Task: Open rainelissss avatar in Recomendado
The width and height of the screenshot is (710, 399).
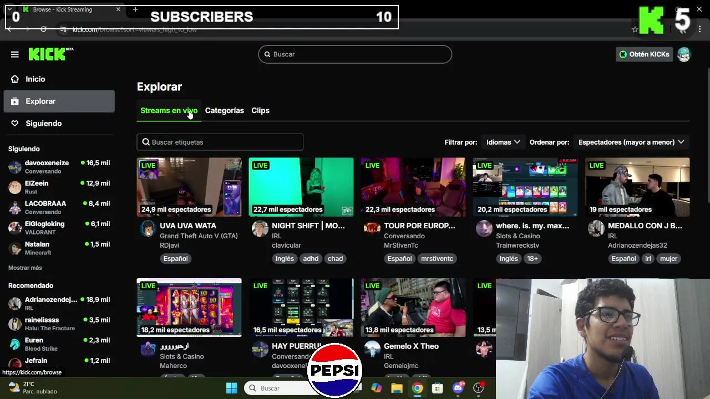Action: click(x=15, y=324)
